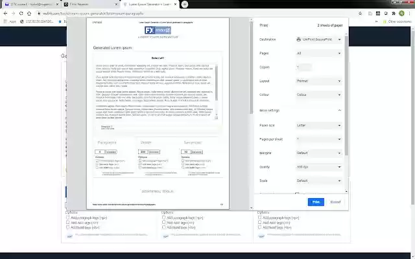Go to browser home page

click(x=29, y=13)
